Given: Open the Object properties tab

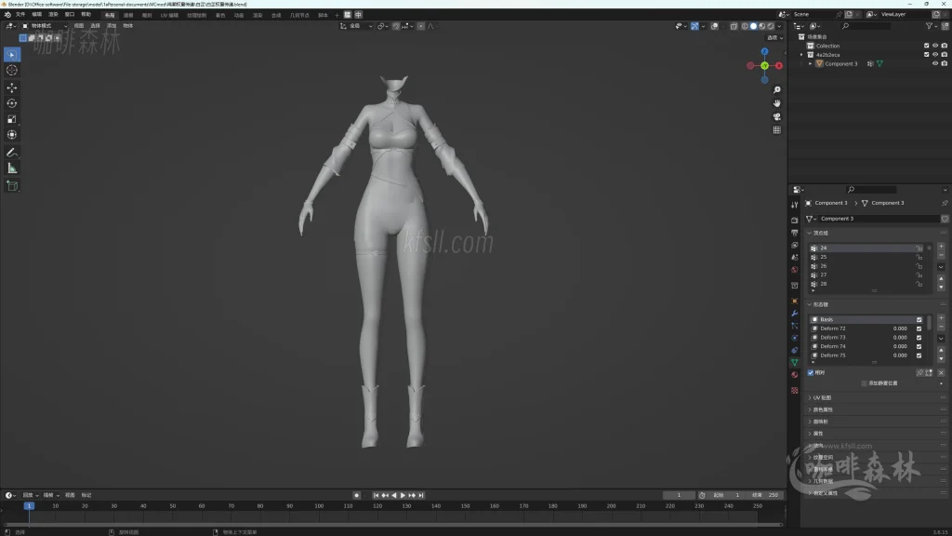Looking at the screenshot, I should coord(794,301).
